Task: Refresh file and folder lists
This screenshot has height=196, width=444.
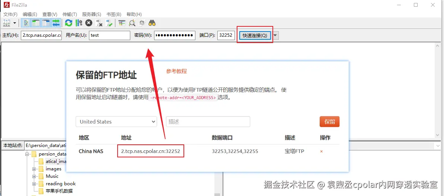Action: click(68, 23)
